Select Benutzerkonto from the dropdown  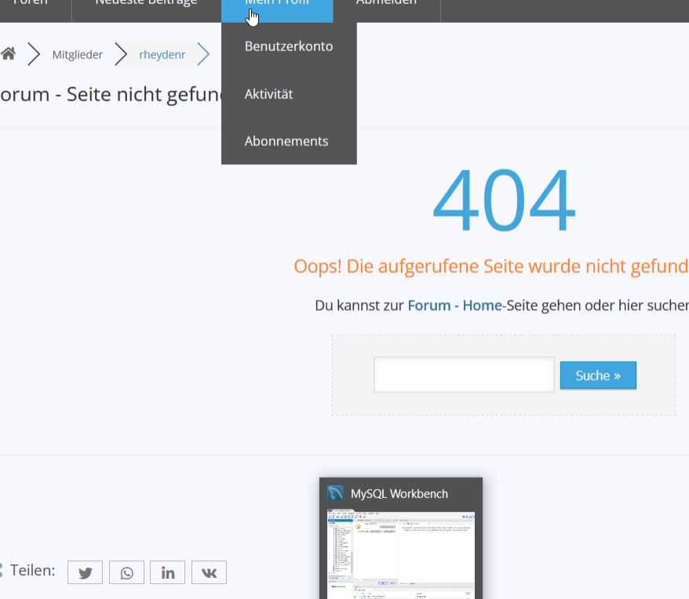click(x=289, y=46)
